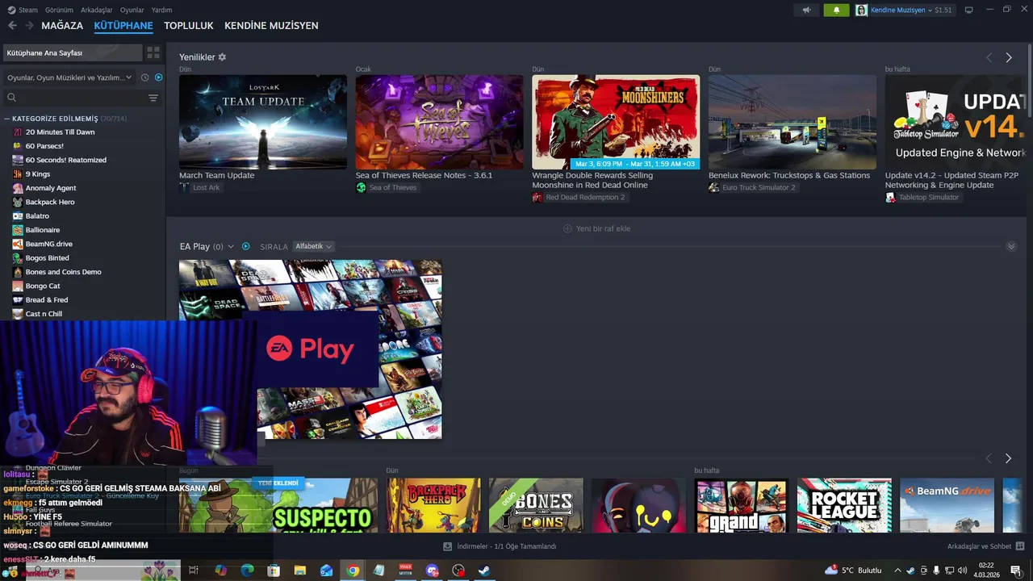Switch library to grid collections view
The height and width of the screenshot is (581, 1033).
153,52
